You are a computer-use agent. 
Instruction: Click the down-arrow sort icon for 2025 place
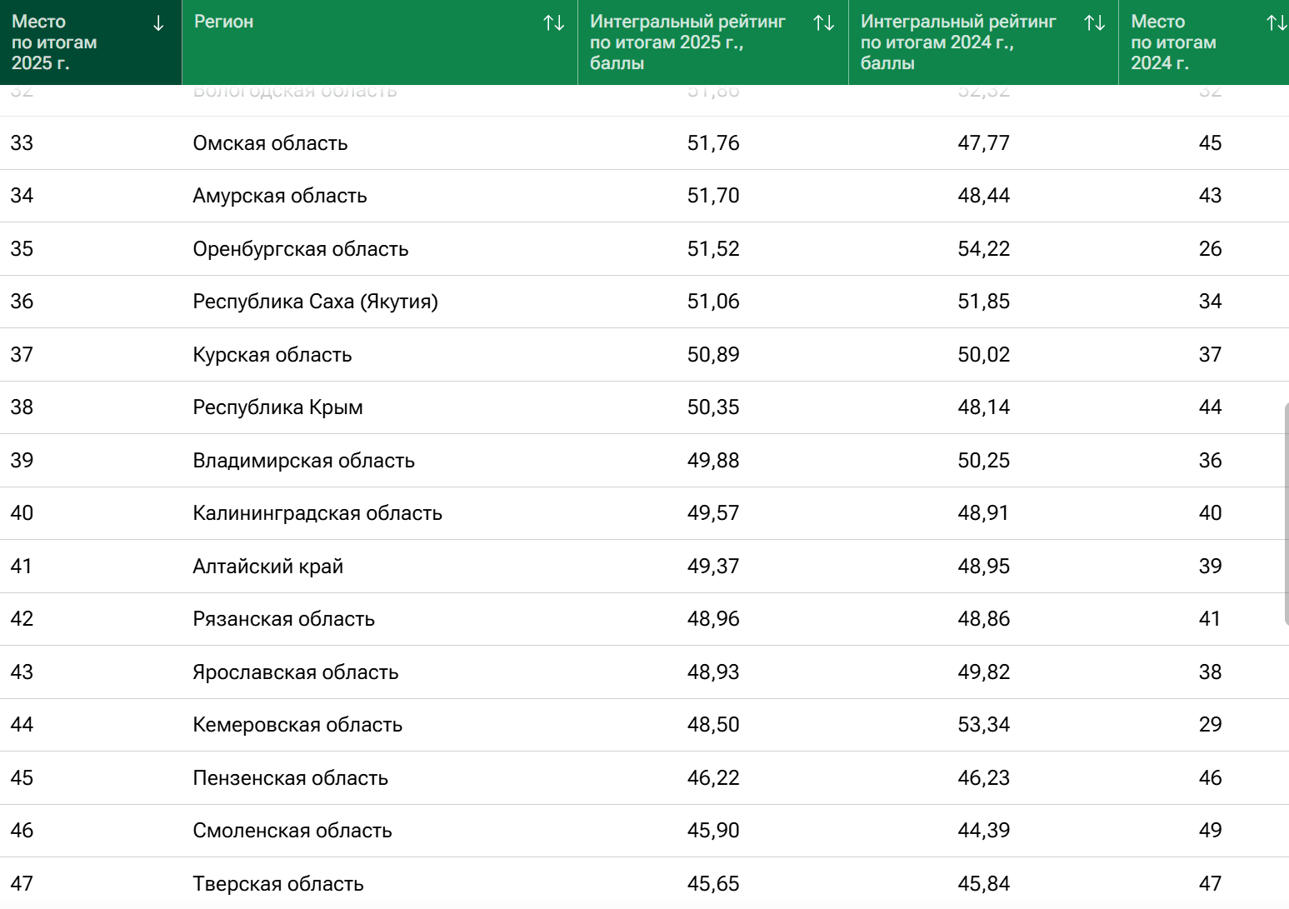158,23
